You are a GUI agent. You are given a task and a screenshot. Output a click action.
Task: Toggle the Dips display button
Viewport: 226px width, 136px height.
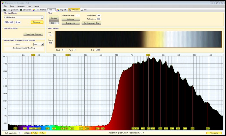point(27,133)
